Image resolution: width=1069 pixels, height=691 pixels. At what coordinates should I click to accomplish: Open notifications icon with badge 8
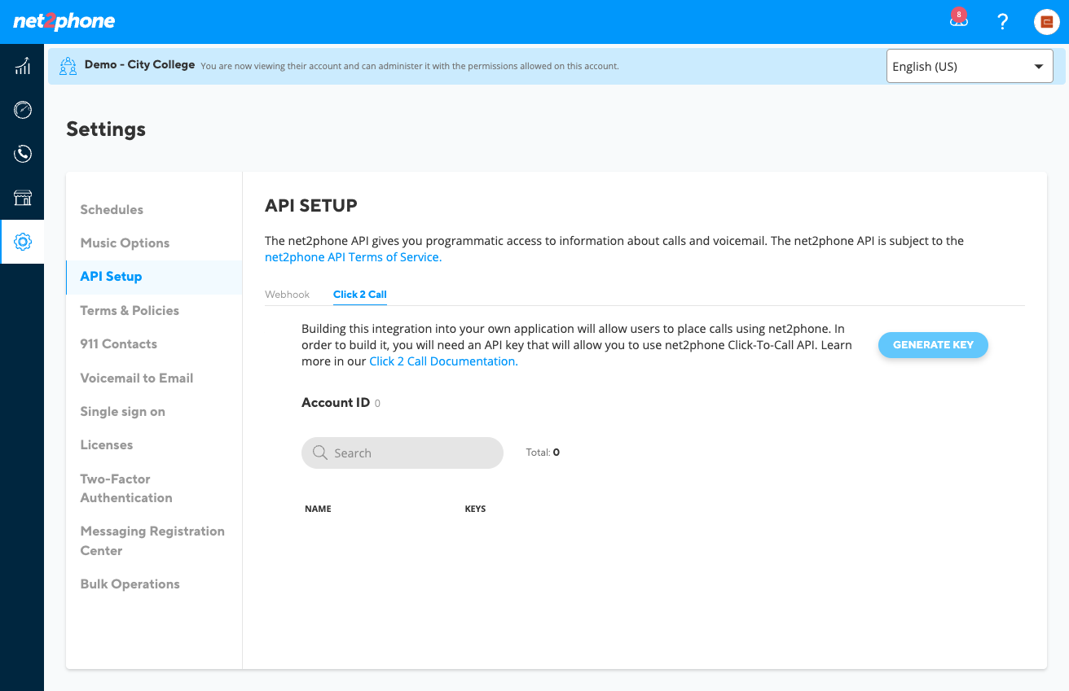[x=959, y=20]
